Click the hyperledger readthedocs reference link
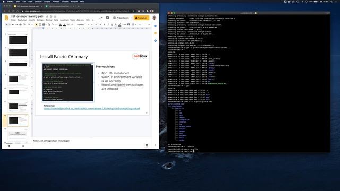The width and height of the screenshot is (340, 191). tap(92, 108)
